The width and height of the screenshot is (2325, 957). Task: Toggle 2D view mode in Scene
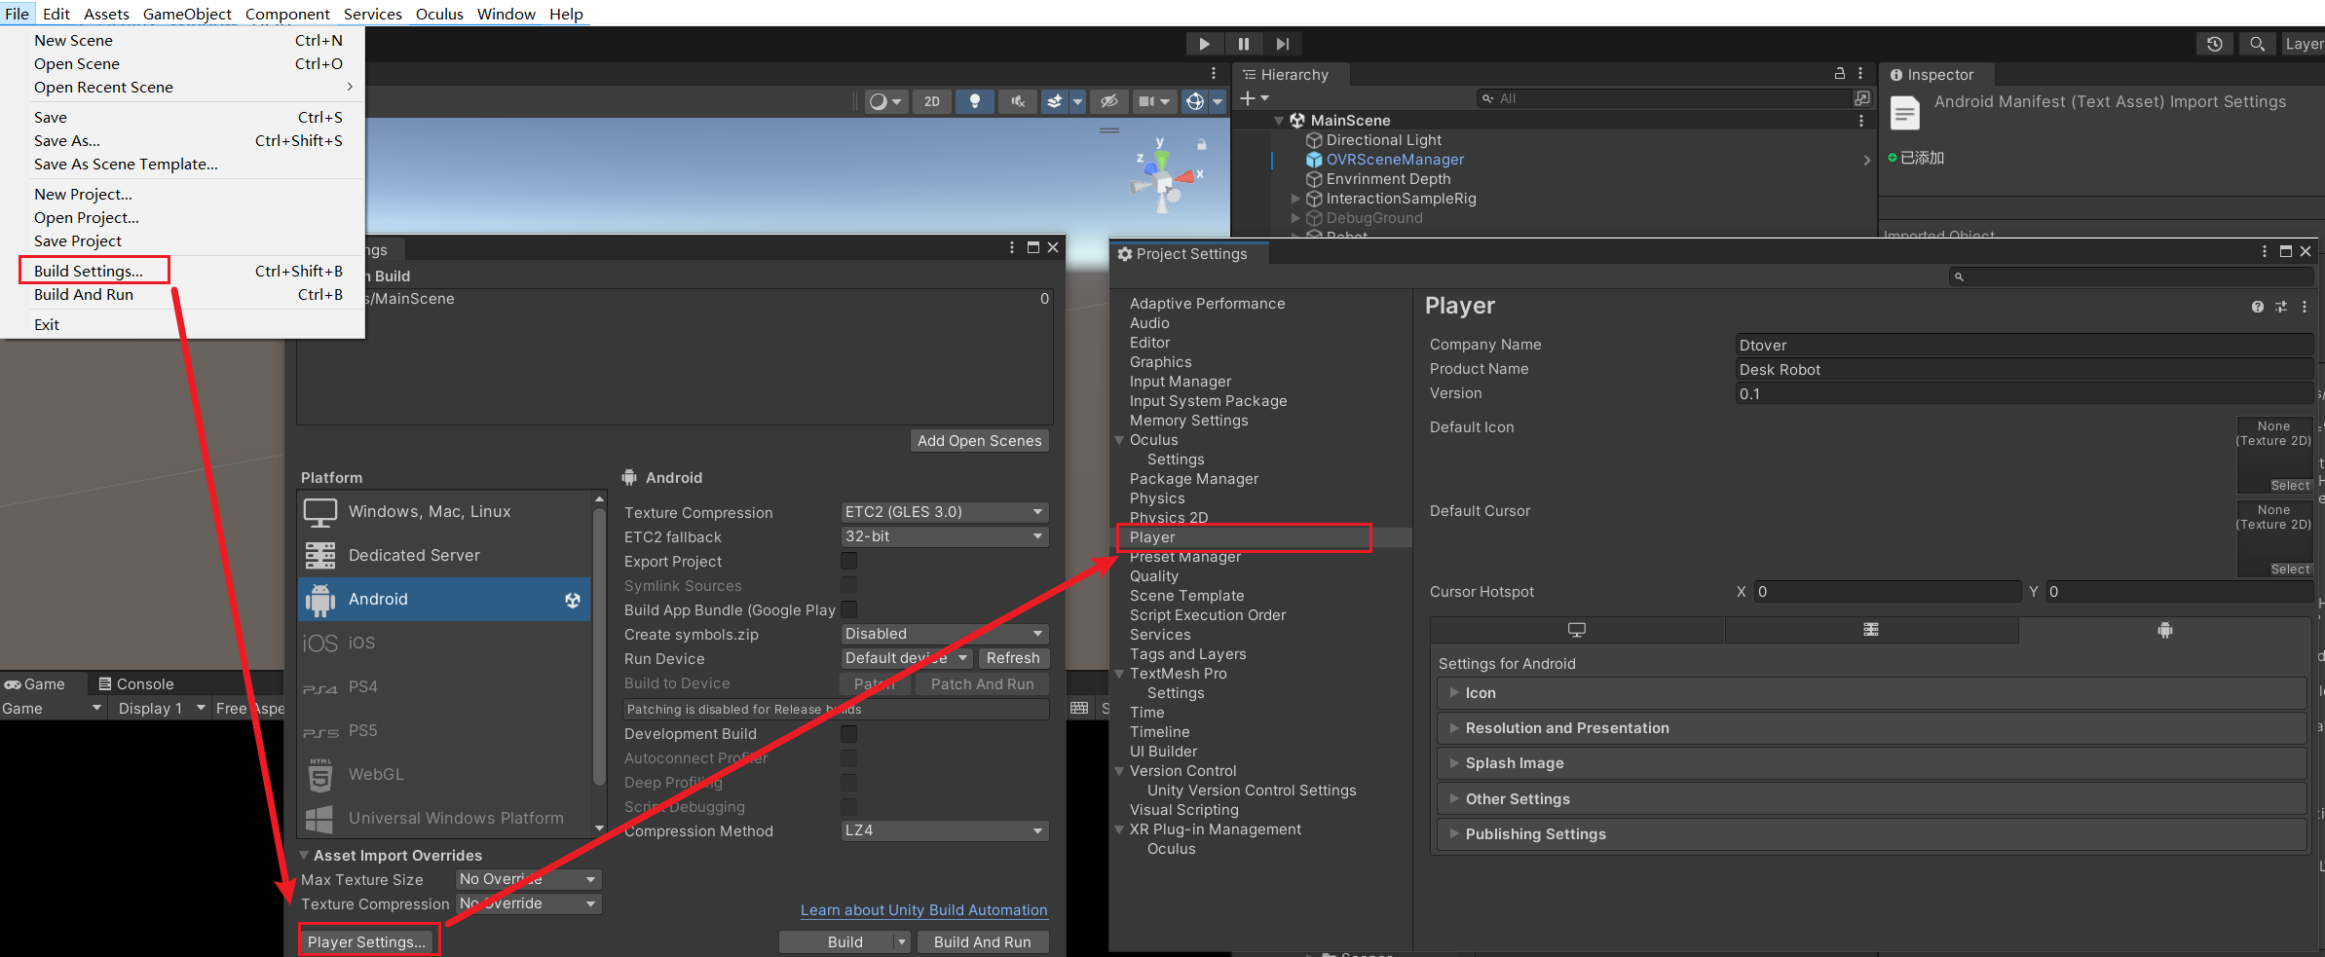[932, 101]
